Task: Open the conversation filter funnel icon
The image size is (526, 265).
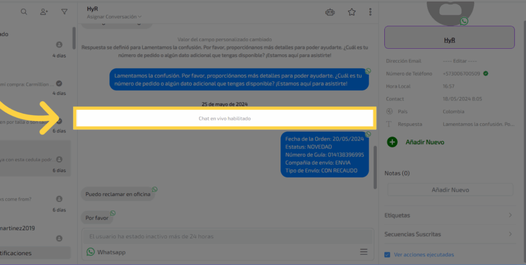Action: (x=64, y=12)
